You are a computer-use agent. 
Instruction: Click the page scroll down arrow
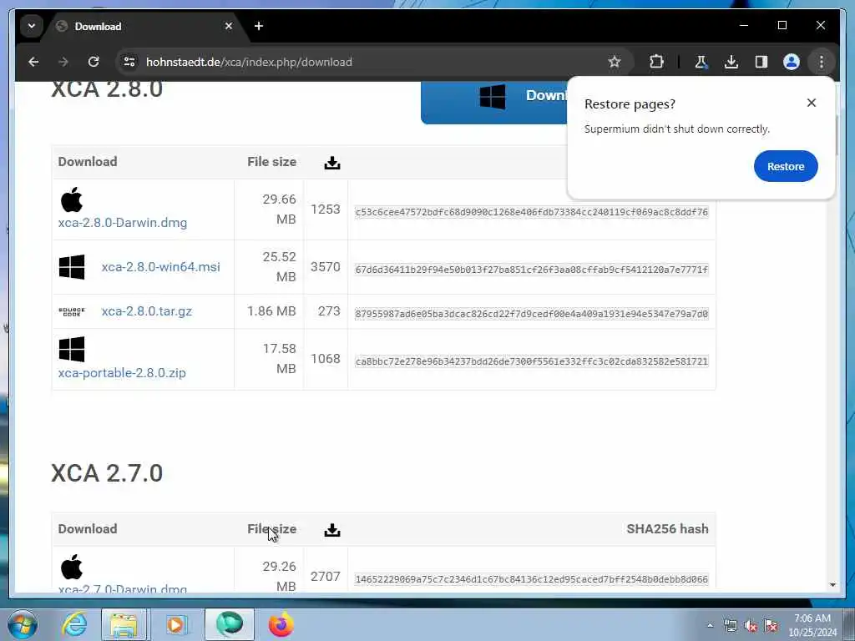832,585
